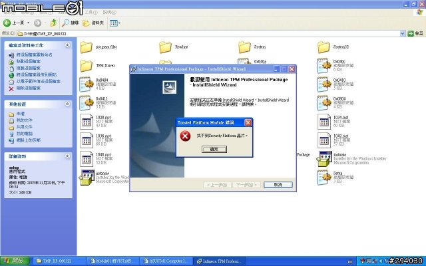Screen dimensions: 426x266
Task: Select the Readme folder
Action: click(173, 47)
